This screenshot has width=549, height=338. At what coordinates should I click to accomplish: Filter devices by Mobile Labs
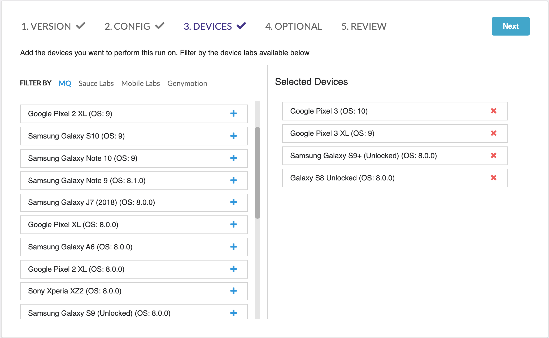tap(140, 83)
